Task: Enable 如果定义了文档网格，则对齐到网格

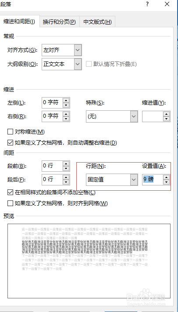Action: pyautogui.click(x=10, y=203)
